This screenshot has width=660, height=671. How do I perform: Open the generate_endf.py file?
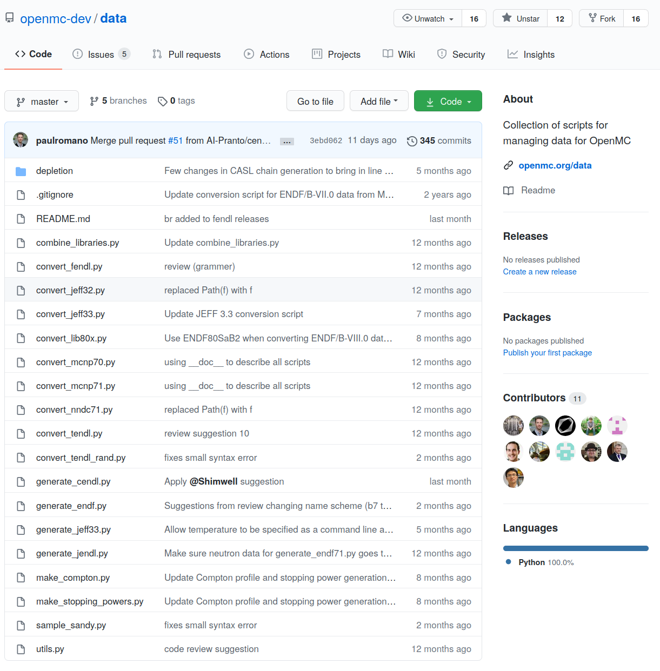click(71, 506)
